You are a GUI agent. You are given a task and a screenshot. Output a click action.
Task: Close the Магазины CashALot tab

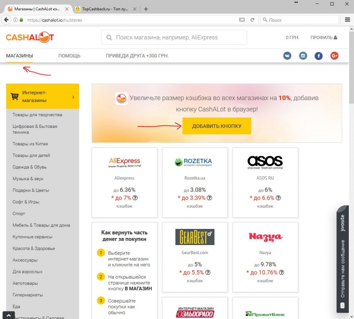click(67, 9)
